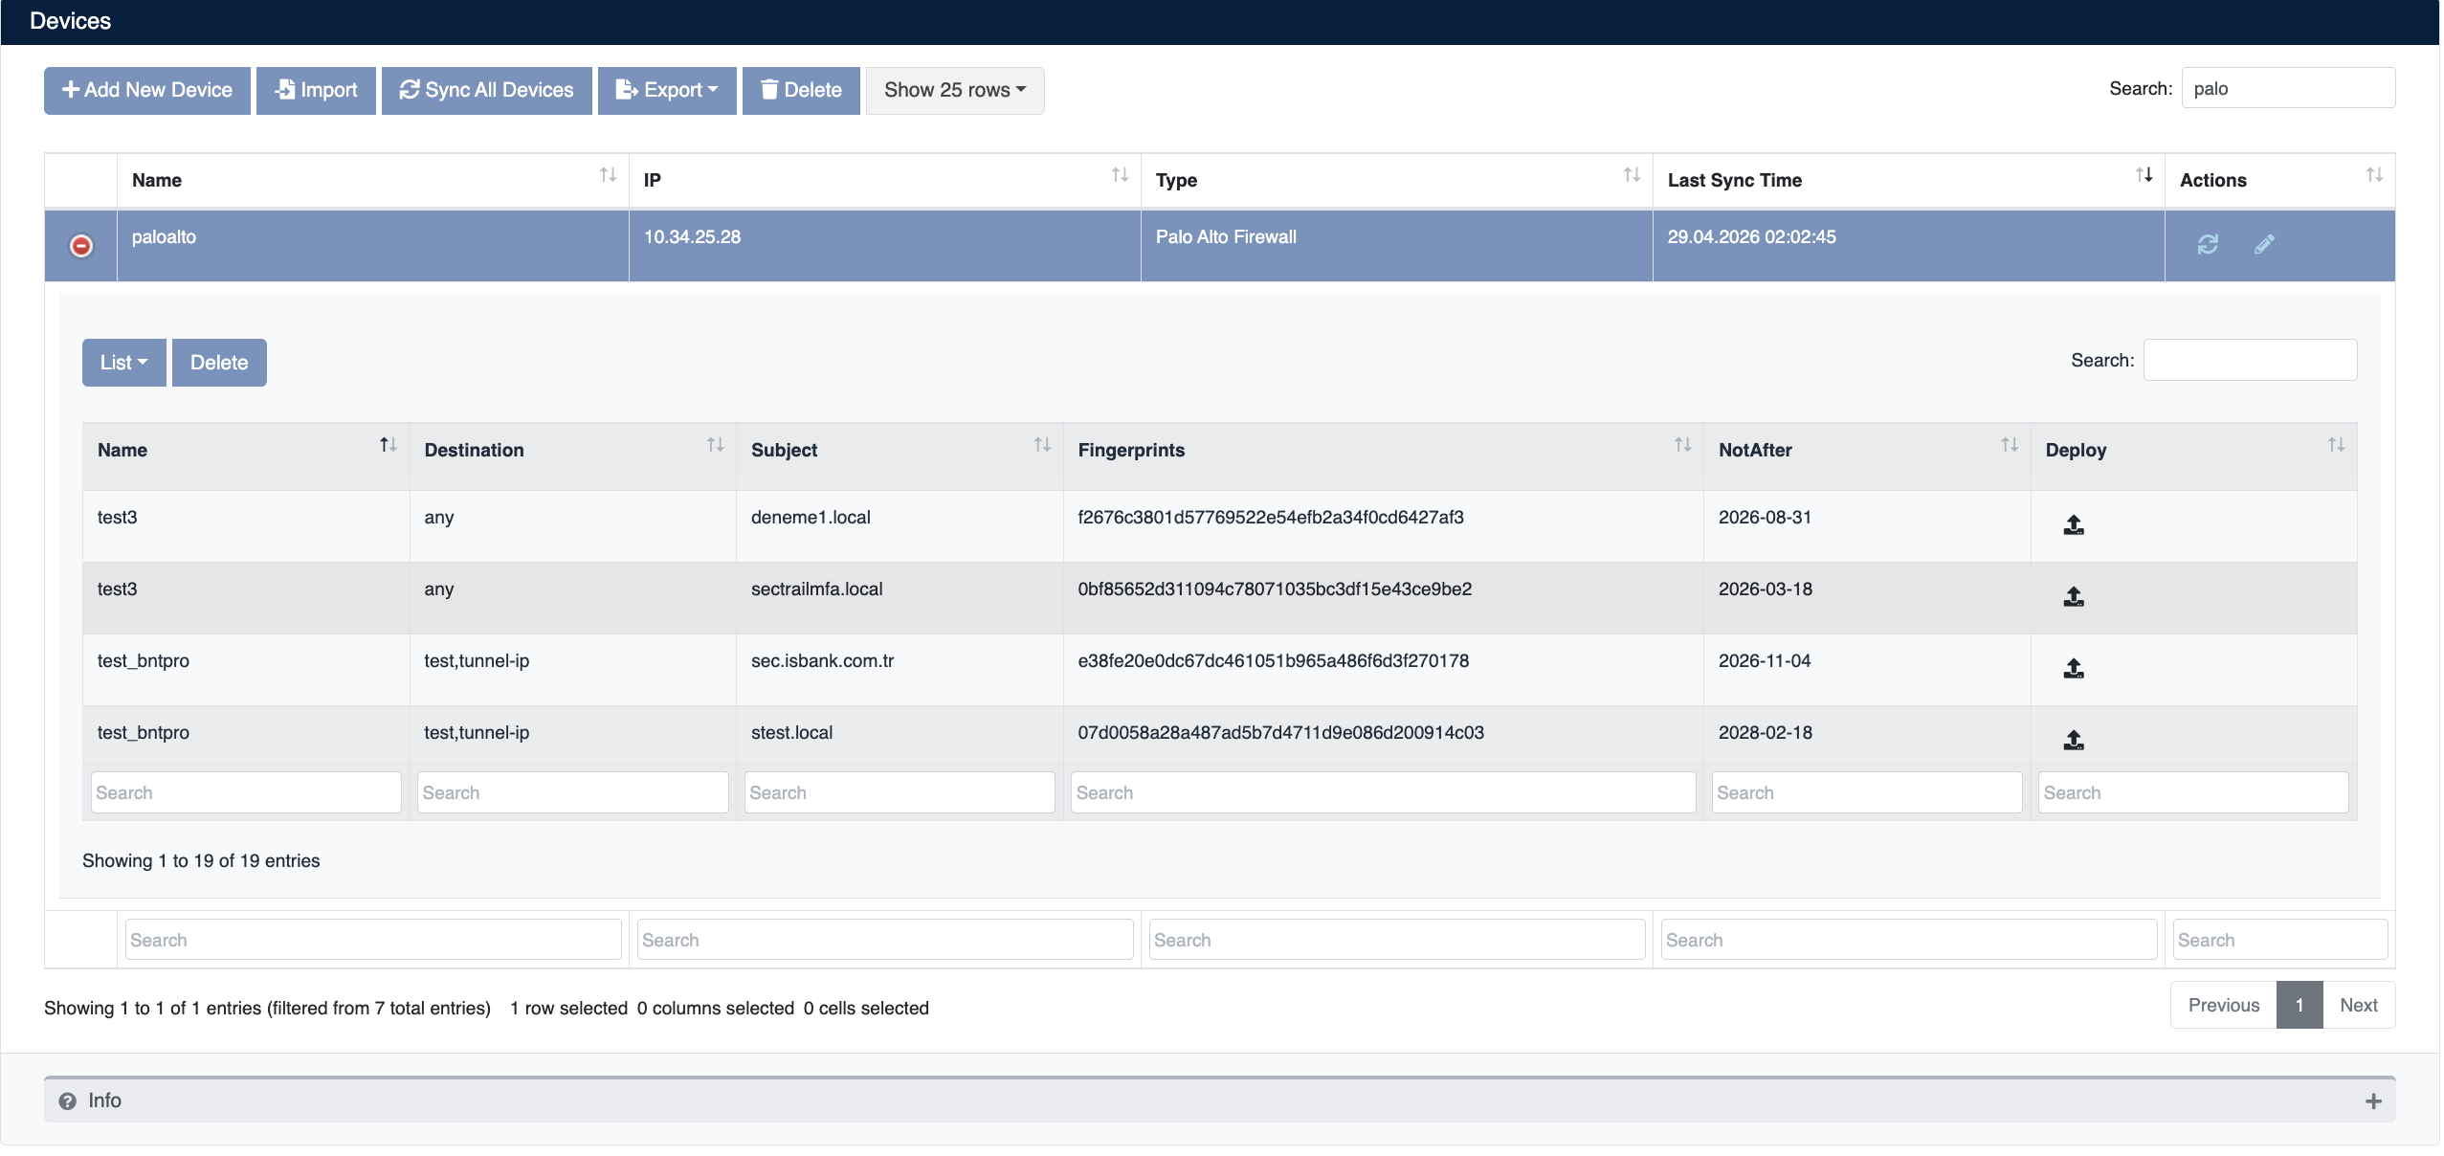This screenshot has height=1156, width=2444.
Task: Collapse the paloalto row with red minus icon
Action: click(x=81, y=246)
